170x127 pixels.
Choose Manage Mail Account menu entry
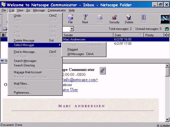(x=35, y=72)
